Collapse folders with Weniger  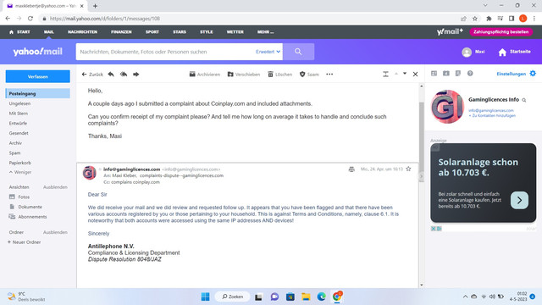click(20, 172)
